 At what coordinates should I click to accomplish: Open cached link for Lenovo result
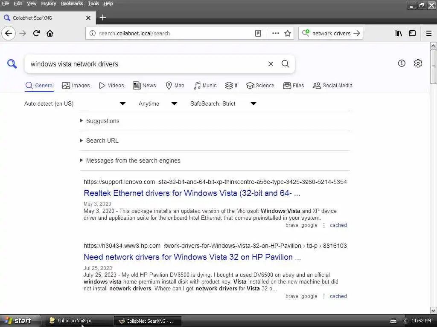(338, 225)
